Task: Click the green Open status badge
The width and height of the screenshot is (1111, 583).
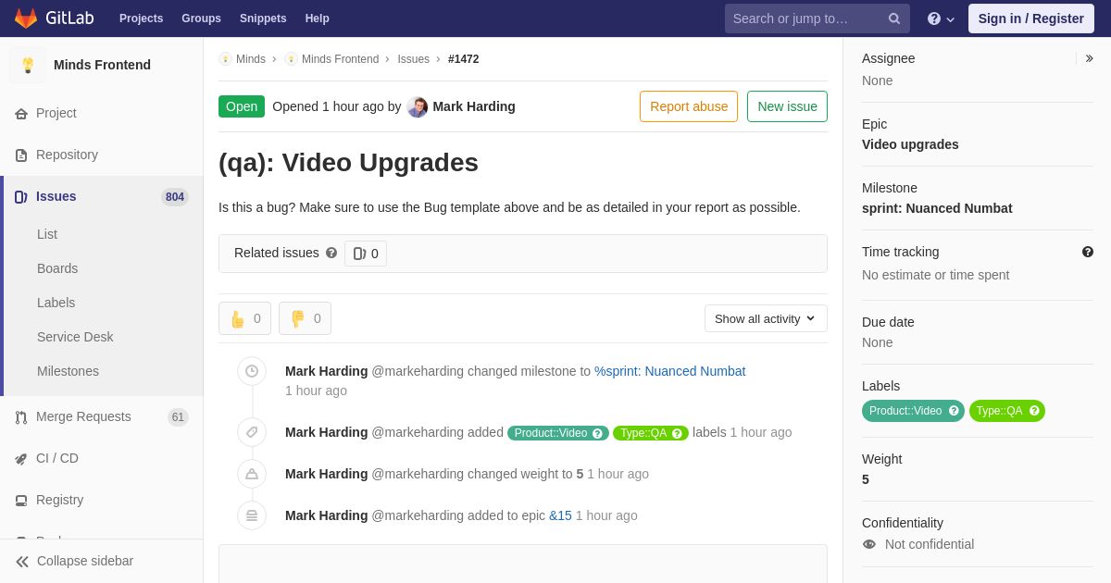Action: click(242, 106)
